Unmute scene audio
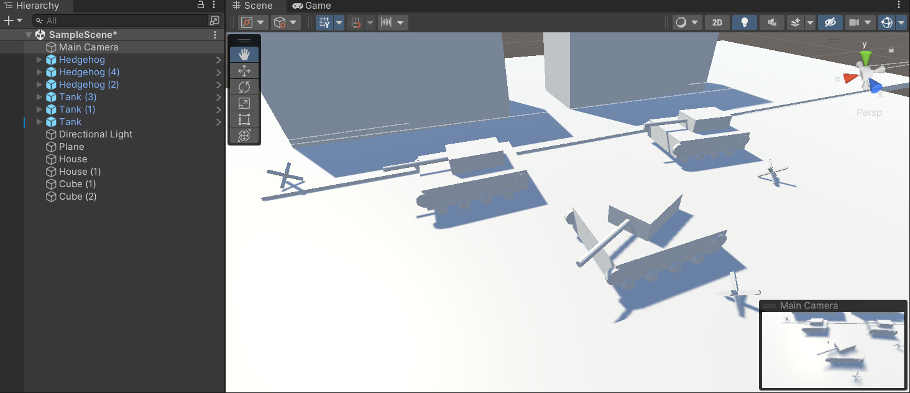 (x=771, y=22)
